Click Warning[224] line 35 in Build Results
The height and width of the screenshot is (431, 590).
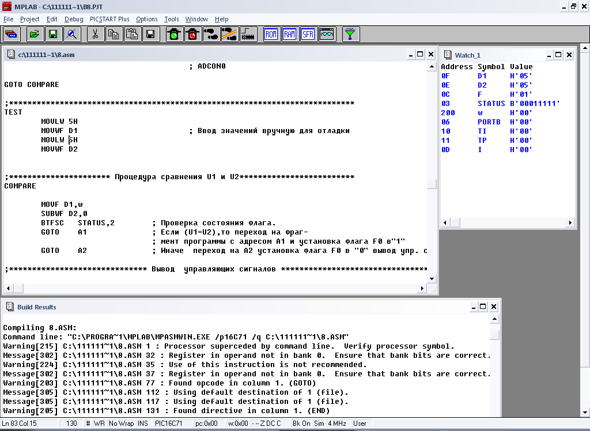pyautogui.click(x=185, y=364)
